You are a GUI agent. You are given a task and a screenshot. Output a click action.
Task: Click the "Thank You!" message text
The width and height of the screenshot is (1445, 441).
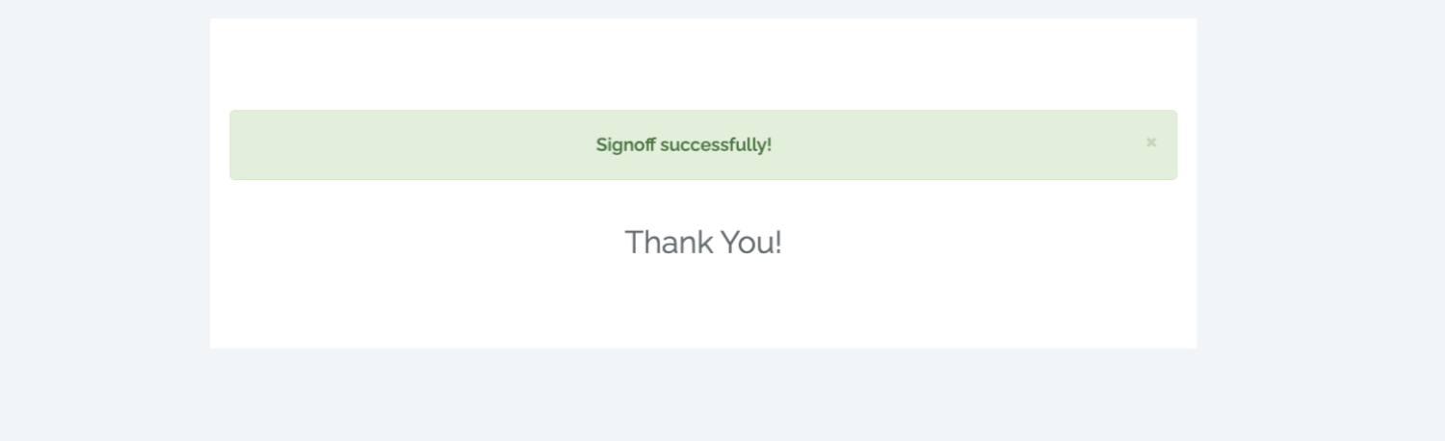tap(702, 243)
